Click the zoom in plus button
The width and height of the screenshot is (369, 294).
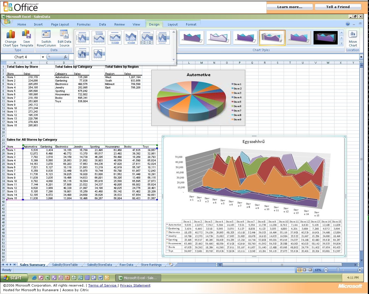coord(360,270)
